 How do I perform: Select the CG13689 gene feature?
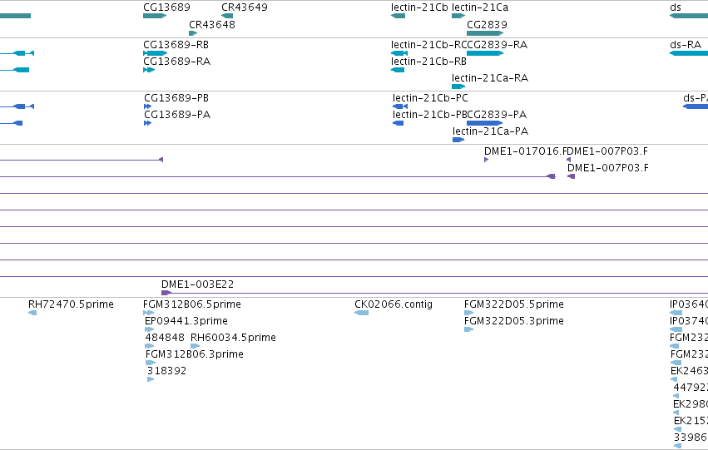[155, 16]
